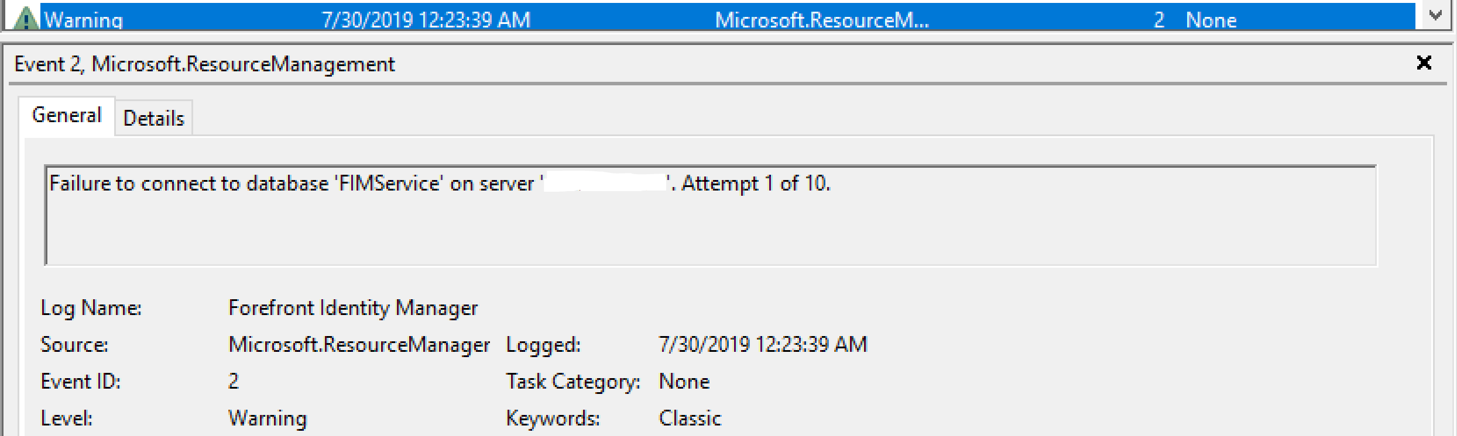Click the Keywords Classic value

point(690,417)
